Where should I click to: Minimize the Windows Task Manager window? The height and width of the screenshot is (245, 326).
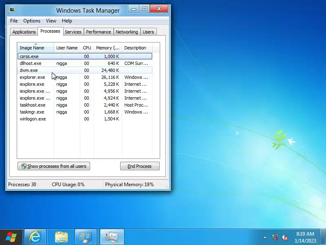(x=134, y=9)
